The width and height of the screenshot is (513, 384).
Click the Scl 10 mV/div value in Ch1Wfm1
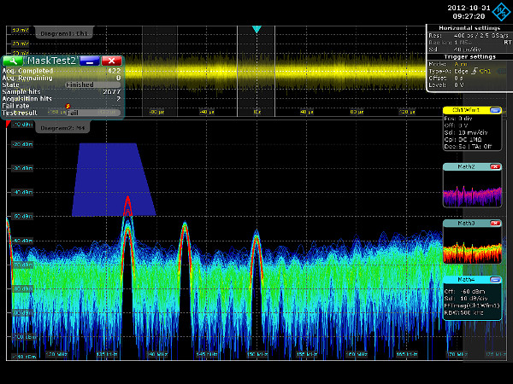click(x=471, y=132)
